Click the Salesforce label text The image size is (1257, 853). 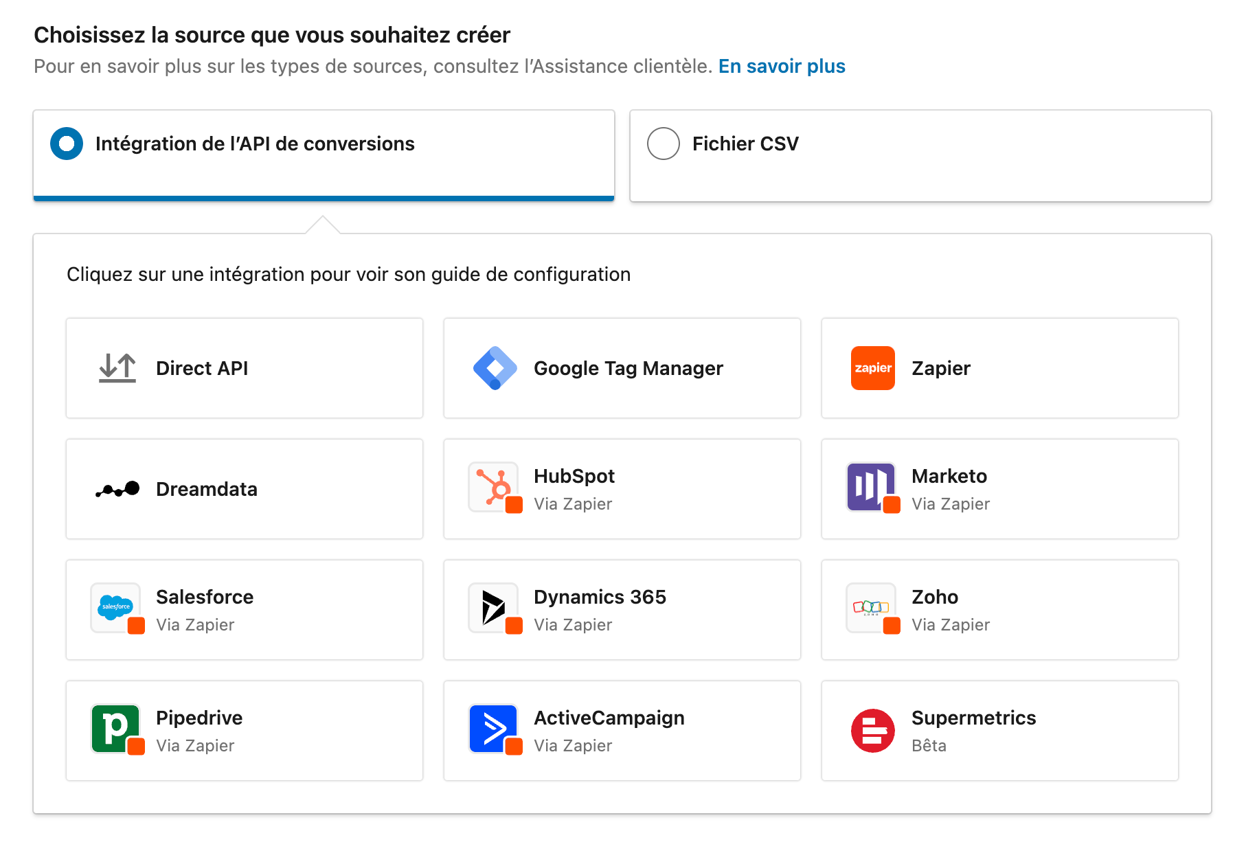tap(205, 597)
